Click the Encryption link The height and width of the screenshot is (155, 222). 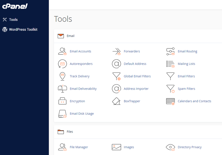coord(77,101)
